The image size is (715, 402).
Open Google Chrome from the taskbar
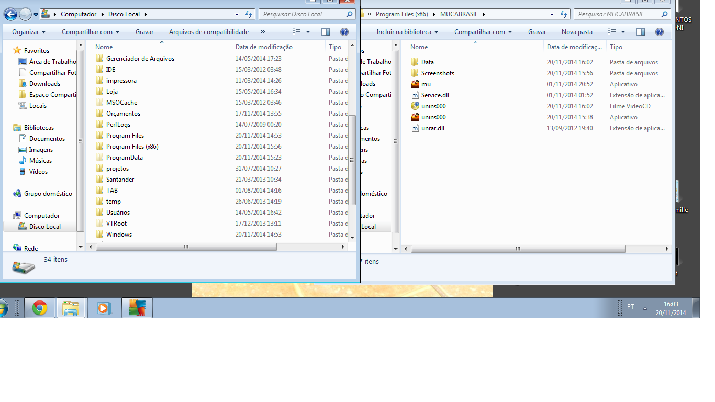point(39,308)
